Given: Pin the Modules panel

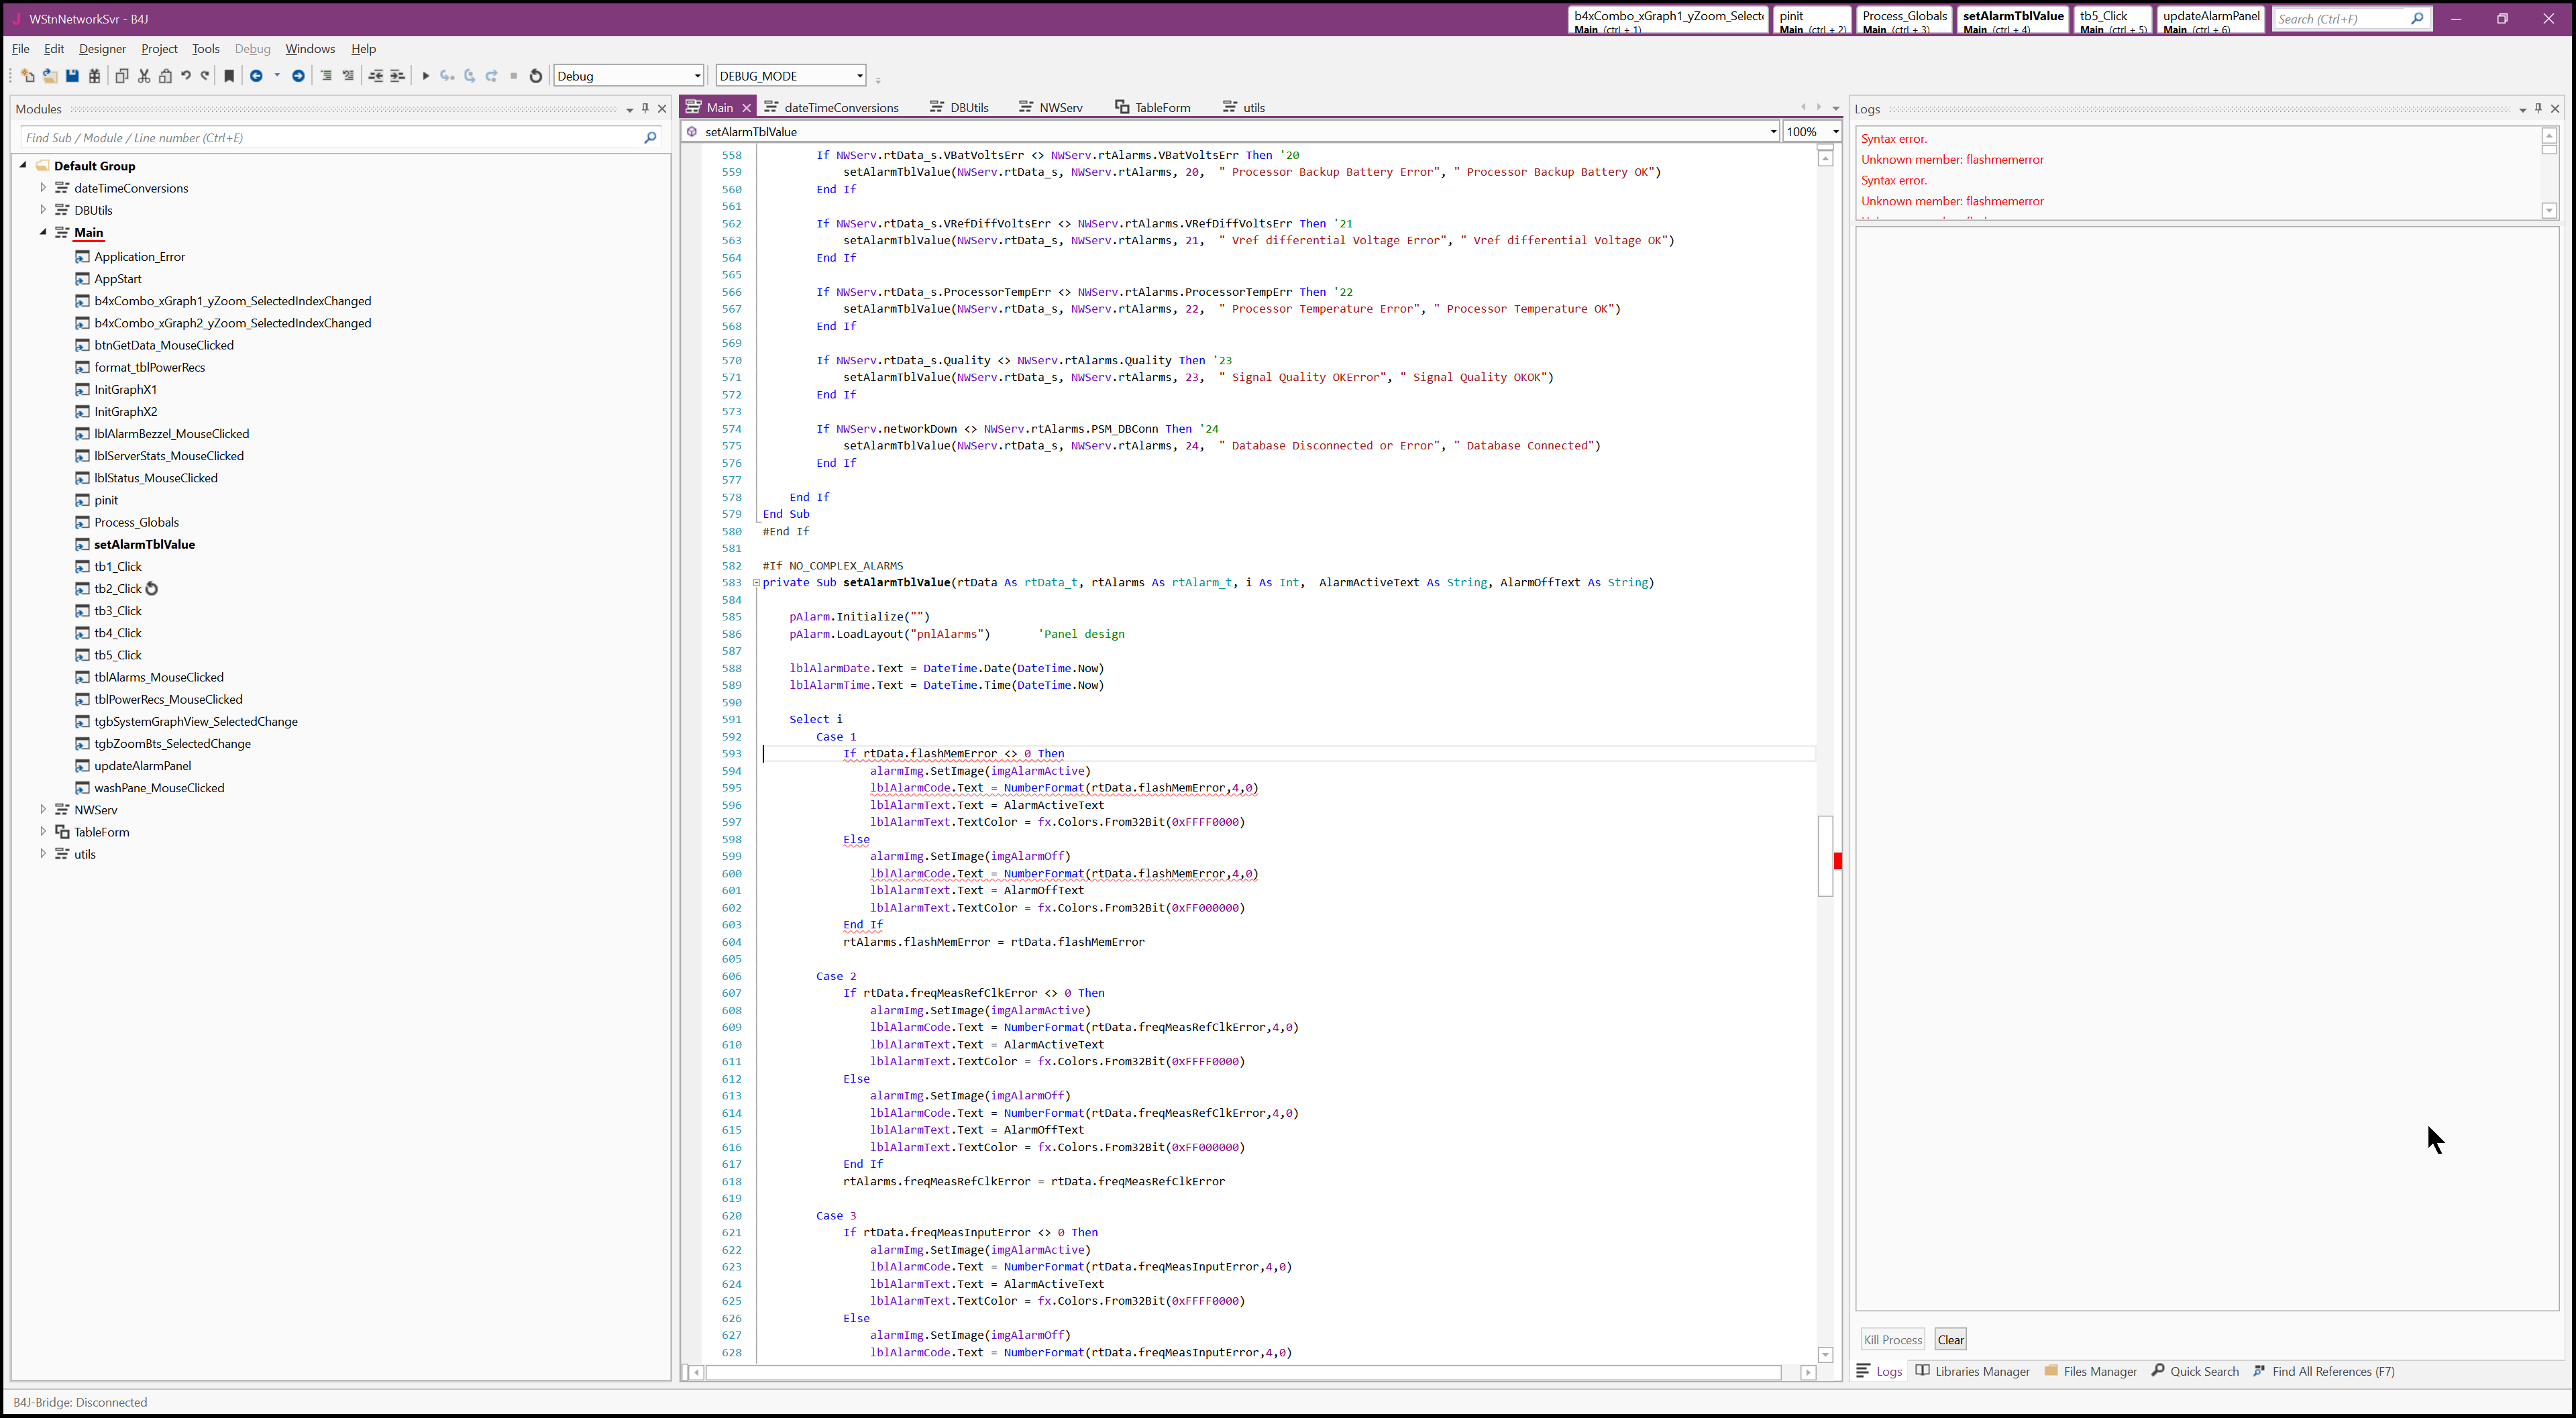Looking at the screenshot, I should 645,108.
